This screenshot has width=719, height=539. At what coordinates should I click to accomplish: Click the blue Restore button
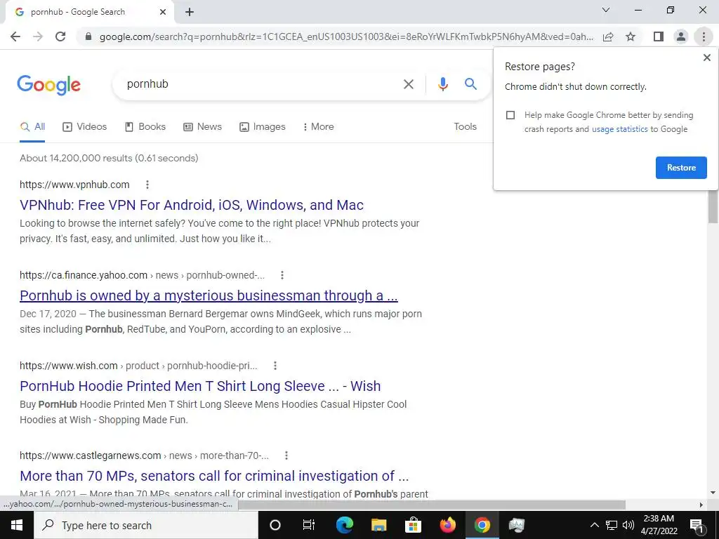[681, 168]
